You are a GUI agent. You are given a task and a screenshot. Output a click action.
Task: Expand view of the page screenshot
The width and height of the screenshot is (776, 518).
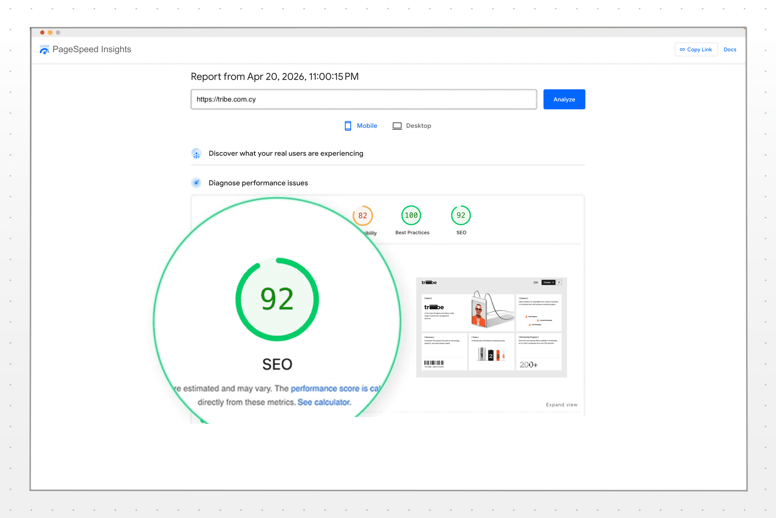(561, 405)
